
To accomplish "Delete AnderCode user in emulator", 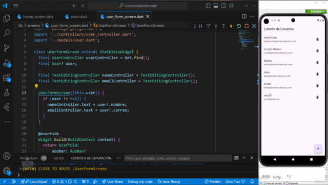I will click(x=317, y=40).
